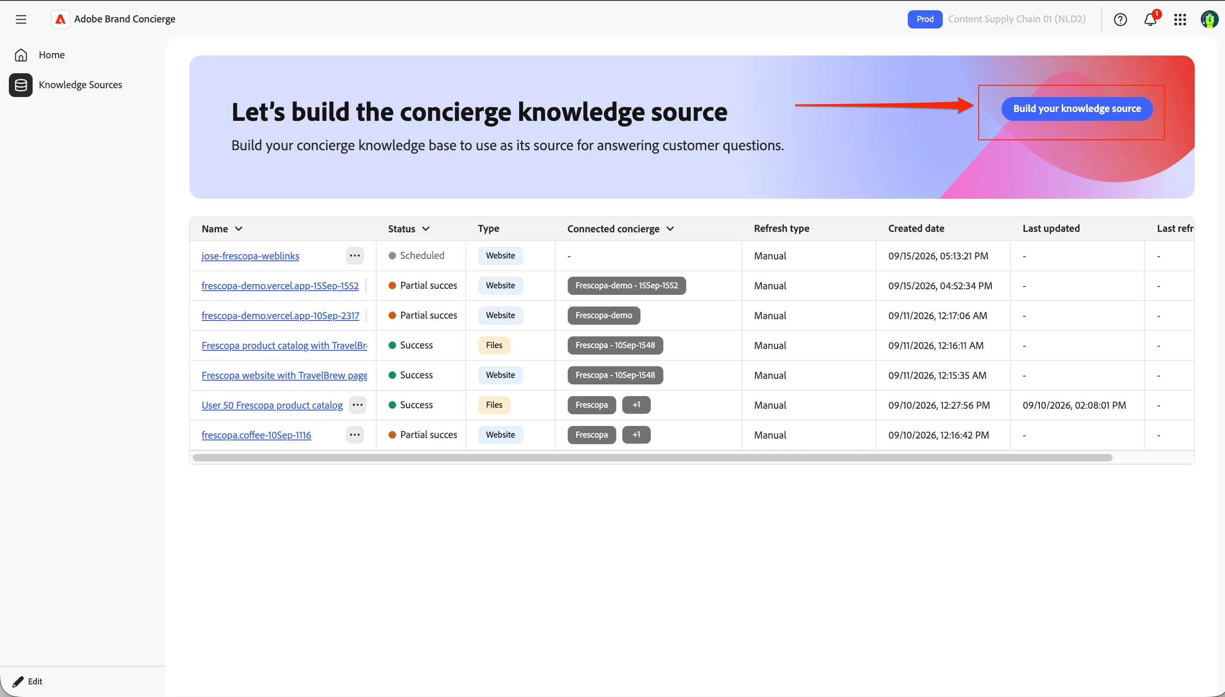
Task: Click Build your knowledge source button
Action: click(x=1077, y=109)
